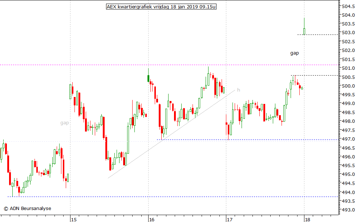Click the price label 498.5
The image size is (356, 222).
tap(348, 113)
